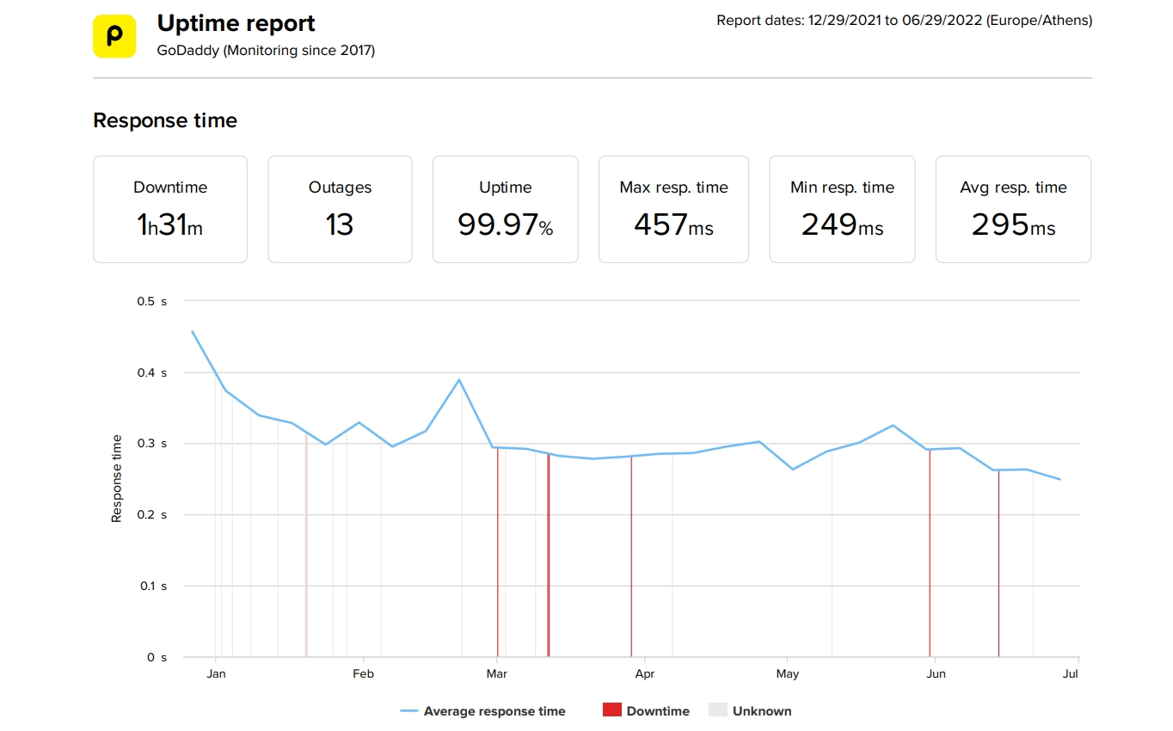Screen dimensions: 1173x731
Task: Open the Downtime 1h31m stat card
Action: click(x=170, y=209)
